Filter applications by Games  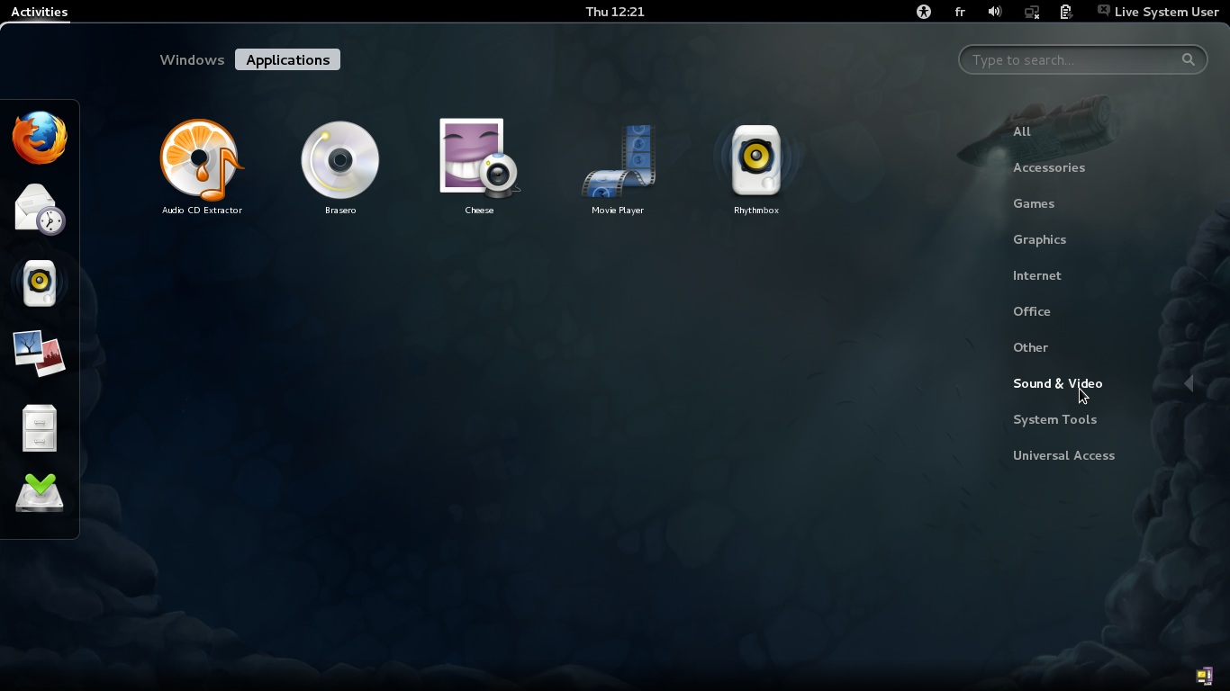(1034, 203)
